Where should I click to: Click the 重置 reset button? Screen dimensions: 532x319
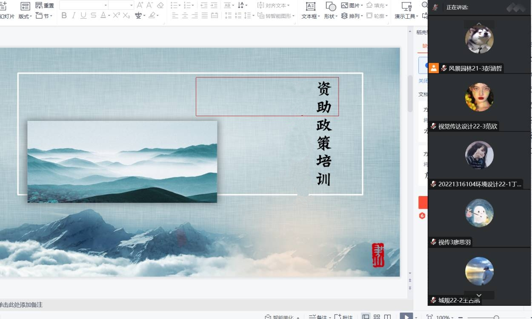coord(45,6)
